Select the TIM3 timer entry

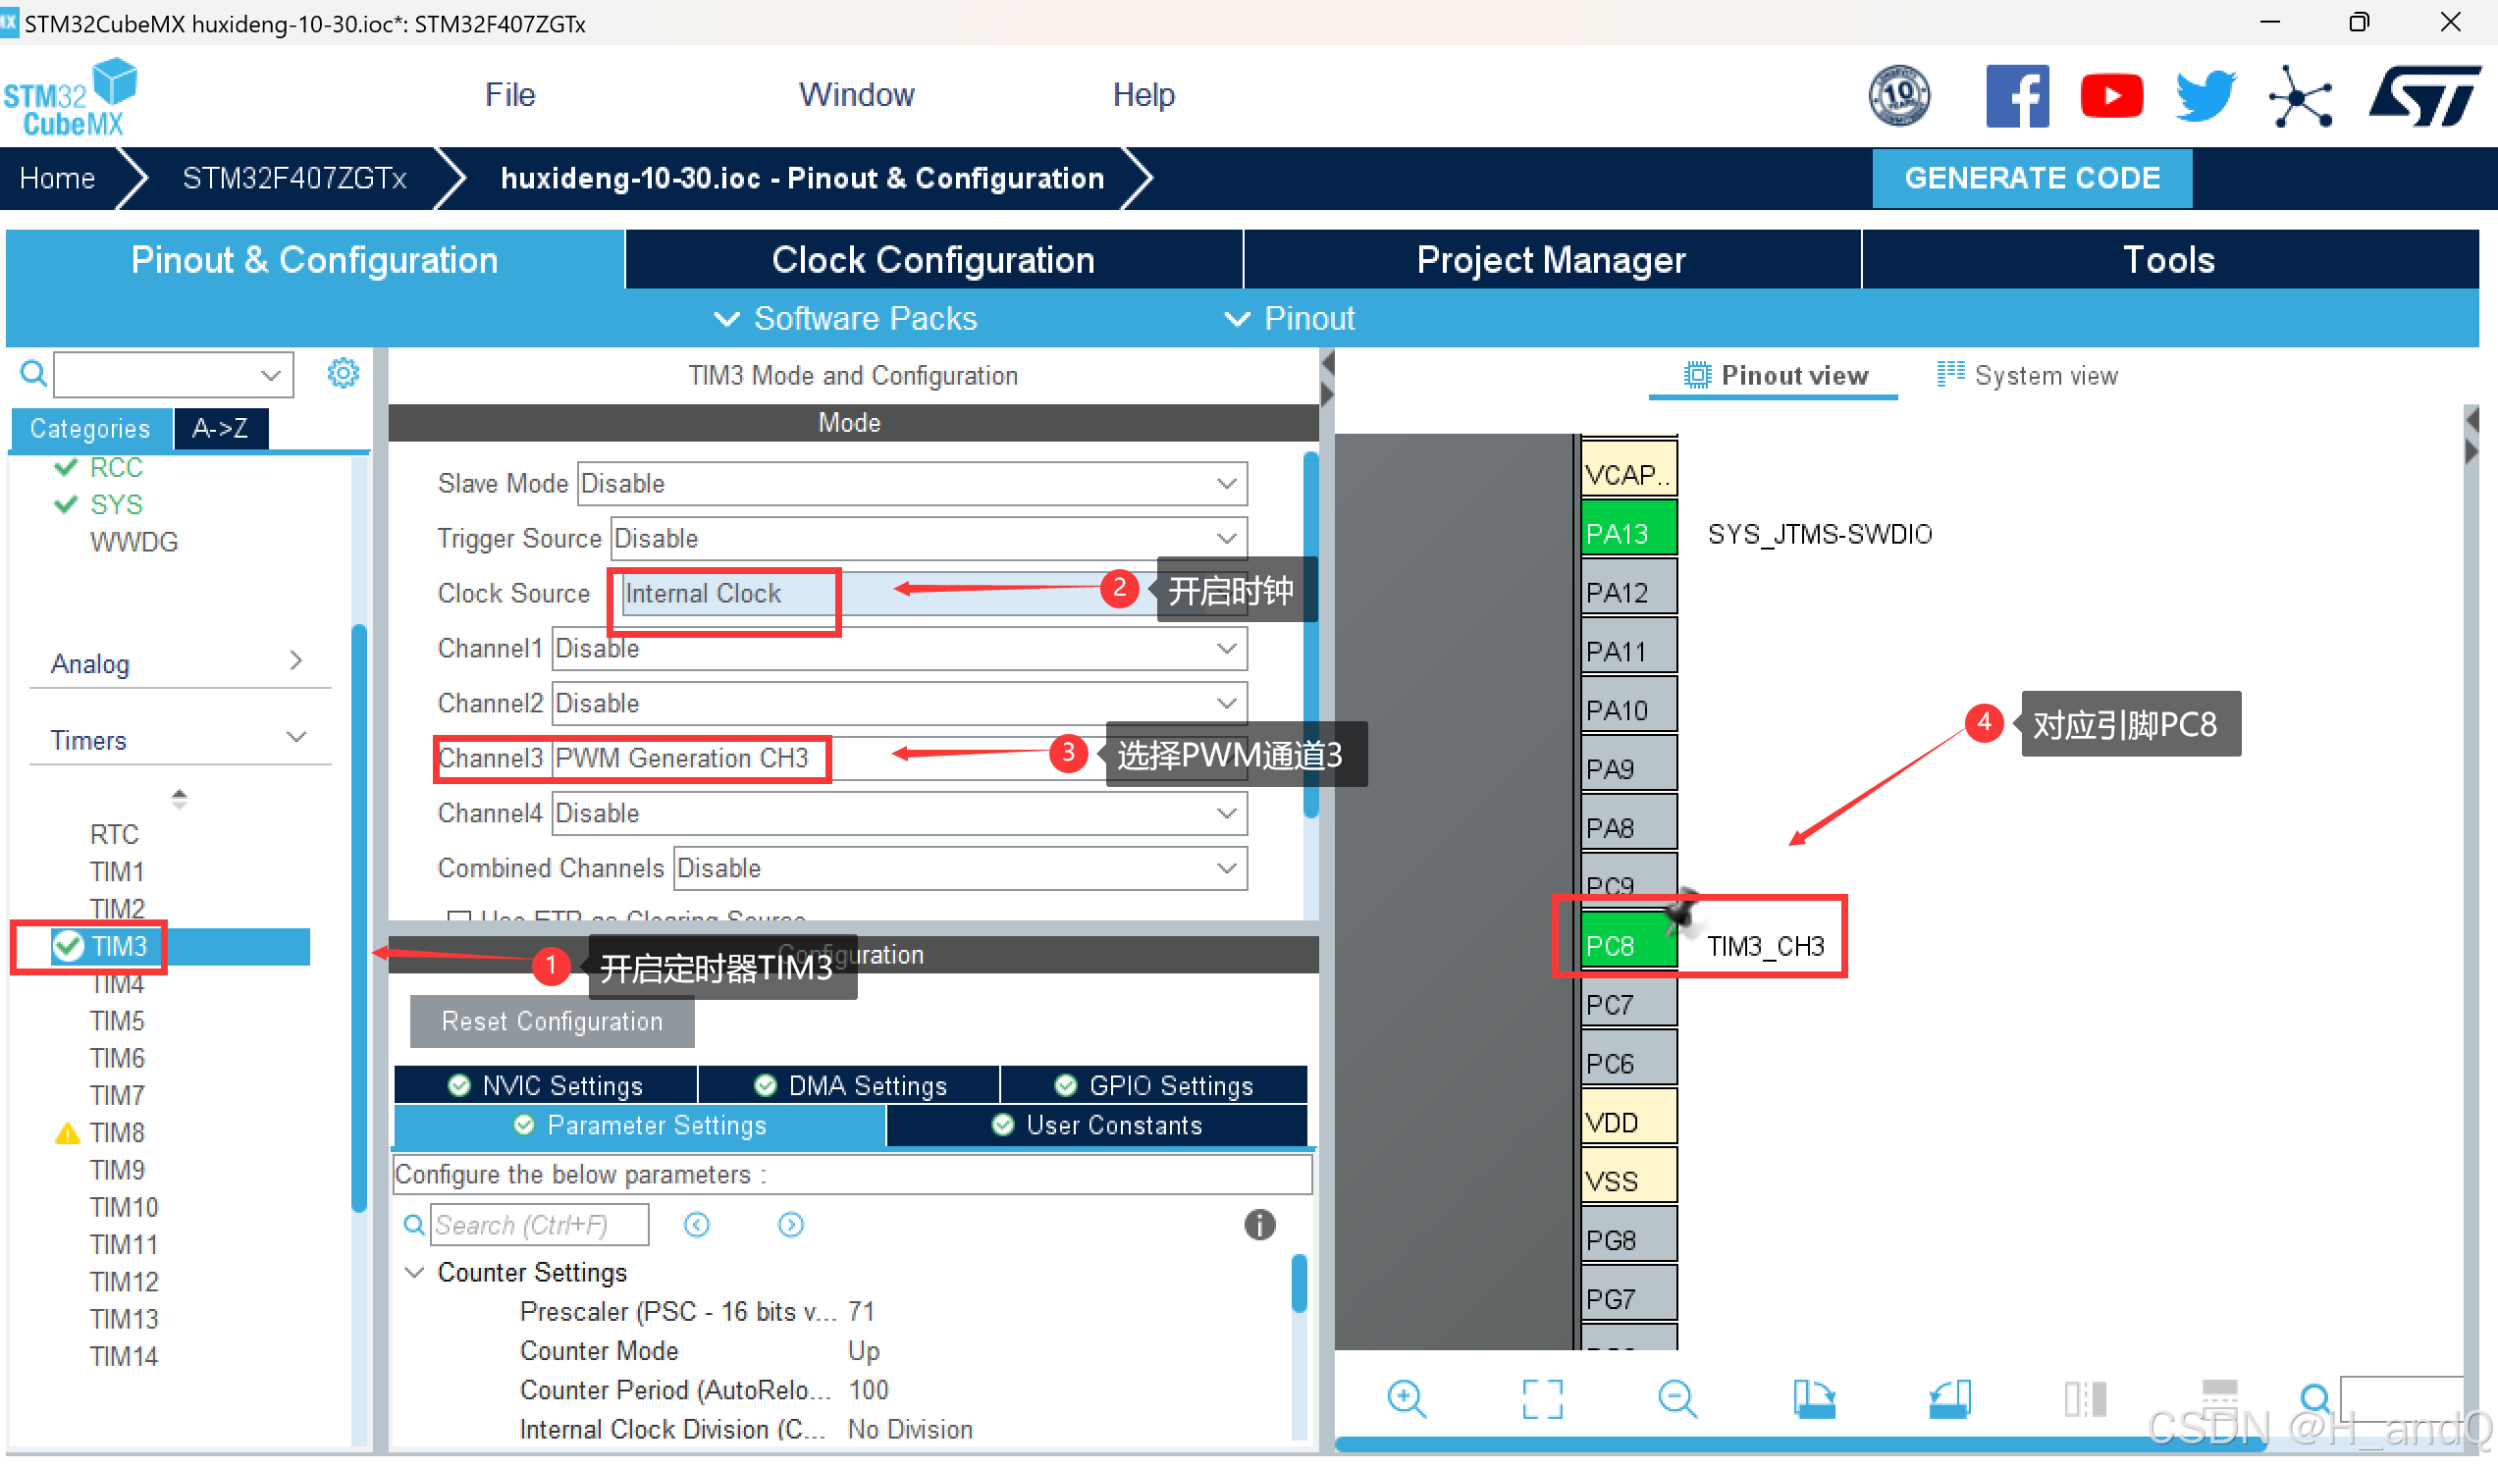[119, 947]
